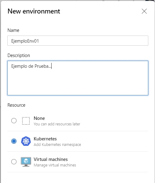The image size is (155, 183).
Task: Select the Kubernetes radio button
Action: pos(14,141)
